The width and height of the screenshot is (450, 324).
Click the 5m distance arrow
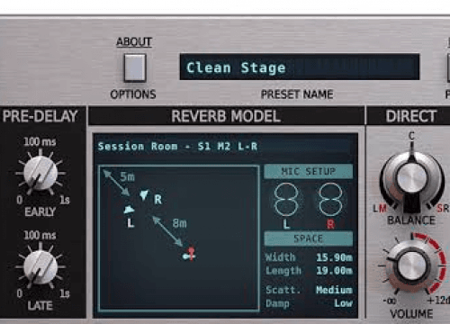pos(116,183)
